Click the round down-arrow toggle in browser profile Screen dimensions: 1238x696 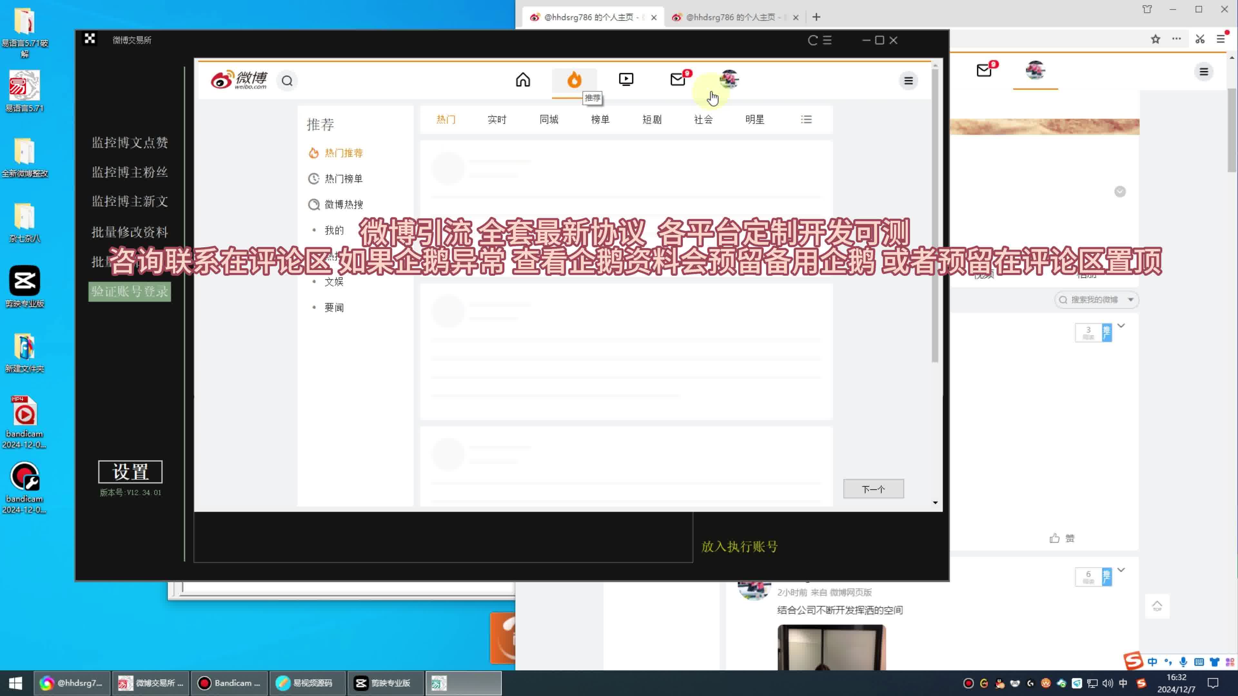pos(1120,192)
